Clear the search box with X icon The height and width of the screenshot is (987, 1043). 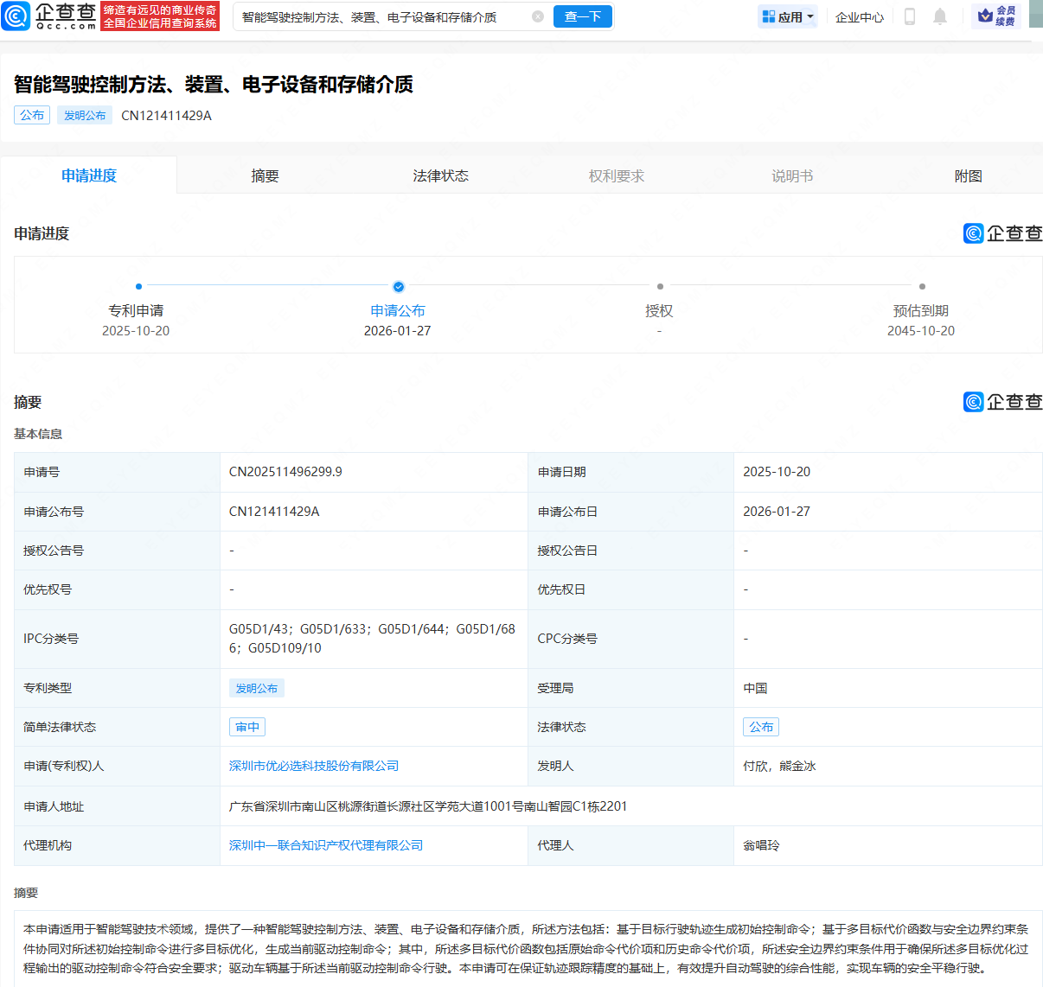coord(537,16)
